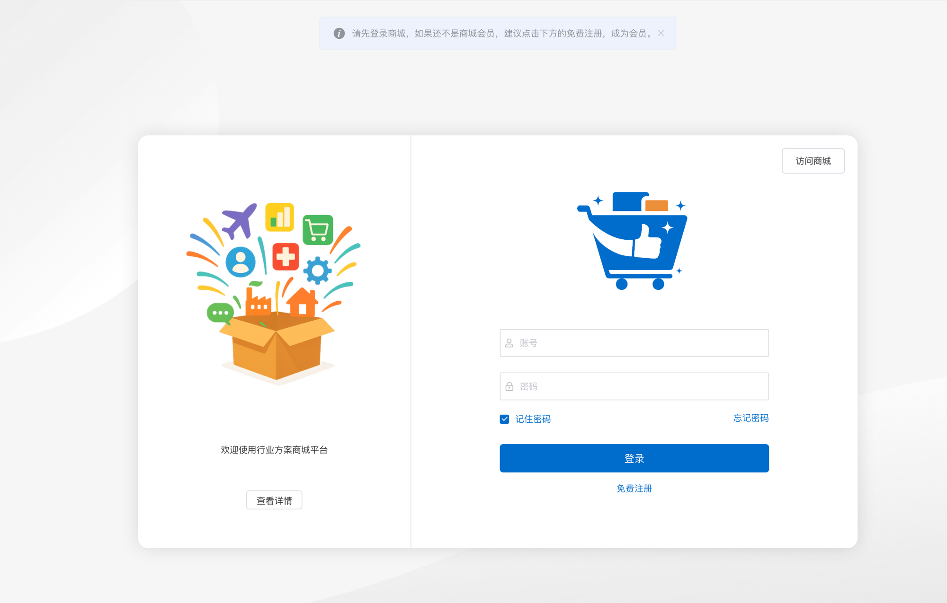The height and width of the screenshot is (603, 947).
Task: Click the green shopping cart icon
Action: coord(318,230)
